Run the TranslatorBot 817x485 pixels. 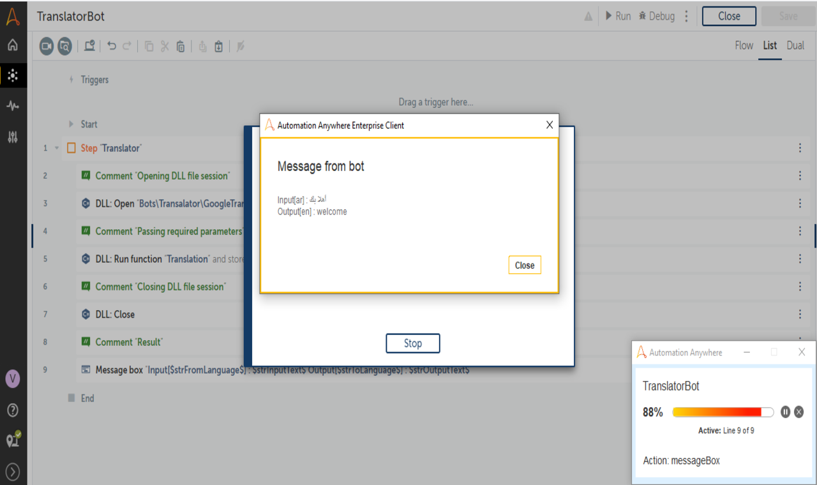coord(618,16)
